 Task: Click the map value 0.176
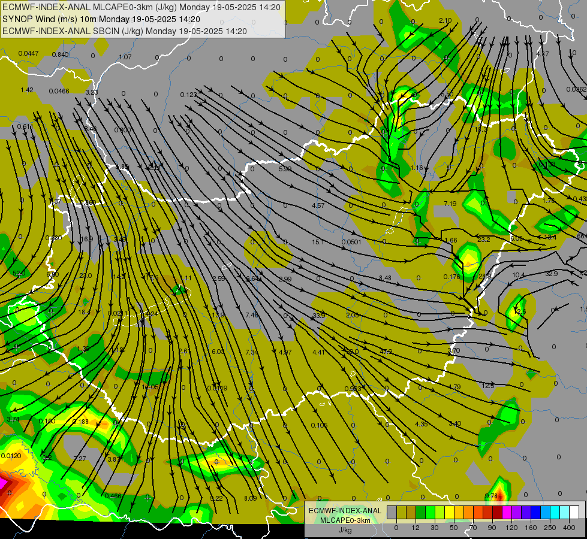click(451, 277)
